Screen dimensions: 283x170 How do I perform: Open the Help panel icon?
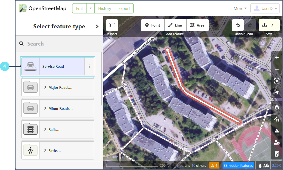pyautogui.click(x=277, y=154)
